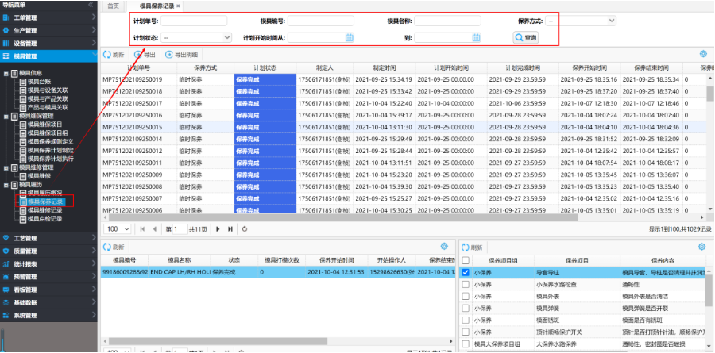The height and width of the screenshot is (353, 715).
Task: Click the 工艺管理 sidebar icon
Action: click(x=6, y=238)
